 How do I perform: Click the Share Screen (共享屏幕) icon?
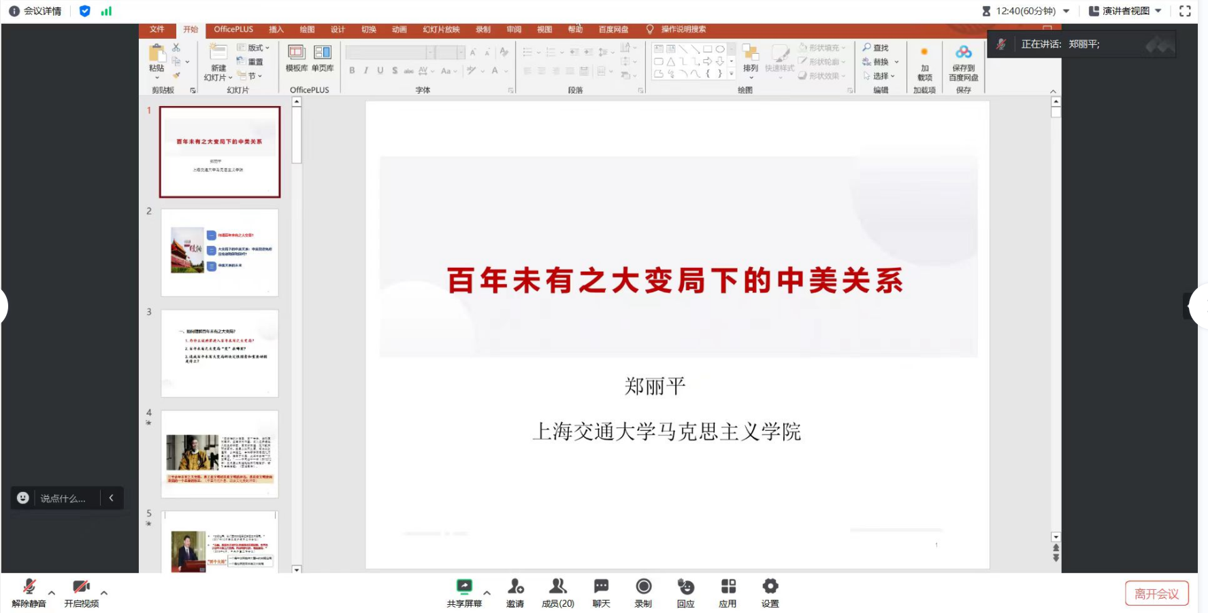[x=464, y=586]
